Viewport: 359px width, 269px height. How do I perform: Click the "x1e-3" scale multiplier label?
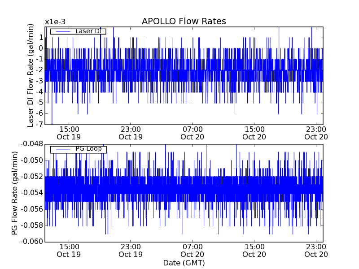[x=55, y=22]
